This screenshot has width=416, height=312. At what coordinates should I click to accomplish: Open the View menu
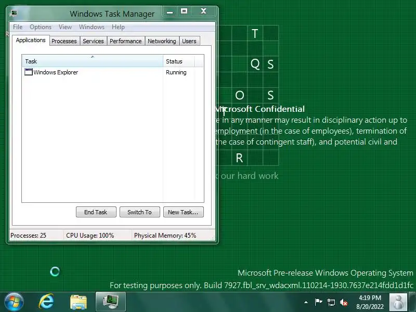65,27
